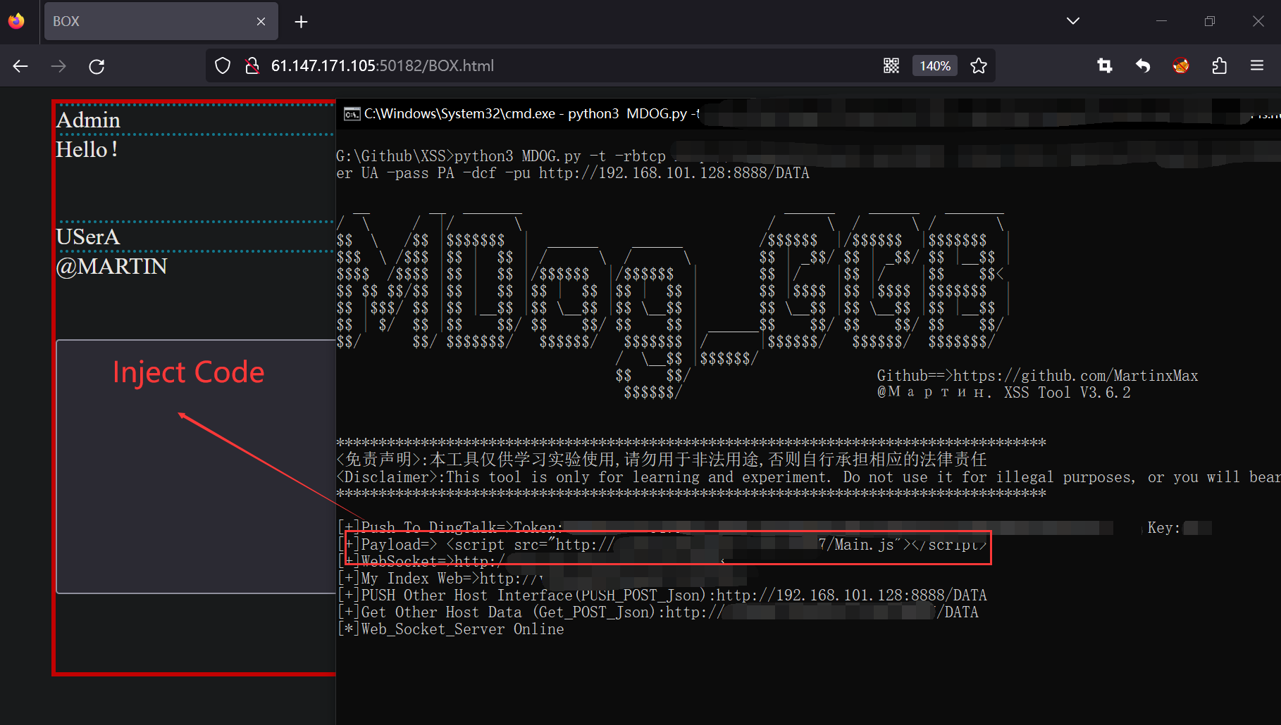Click the Firefox logo icon

click(16, 21)
